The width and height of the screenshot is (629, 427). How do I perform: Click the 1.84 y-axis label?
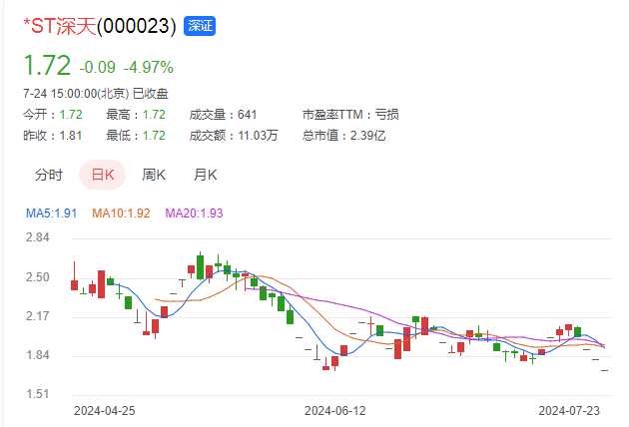38,355
